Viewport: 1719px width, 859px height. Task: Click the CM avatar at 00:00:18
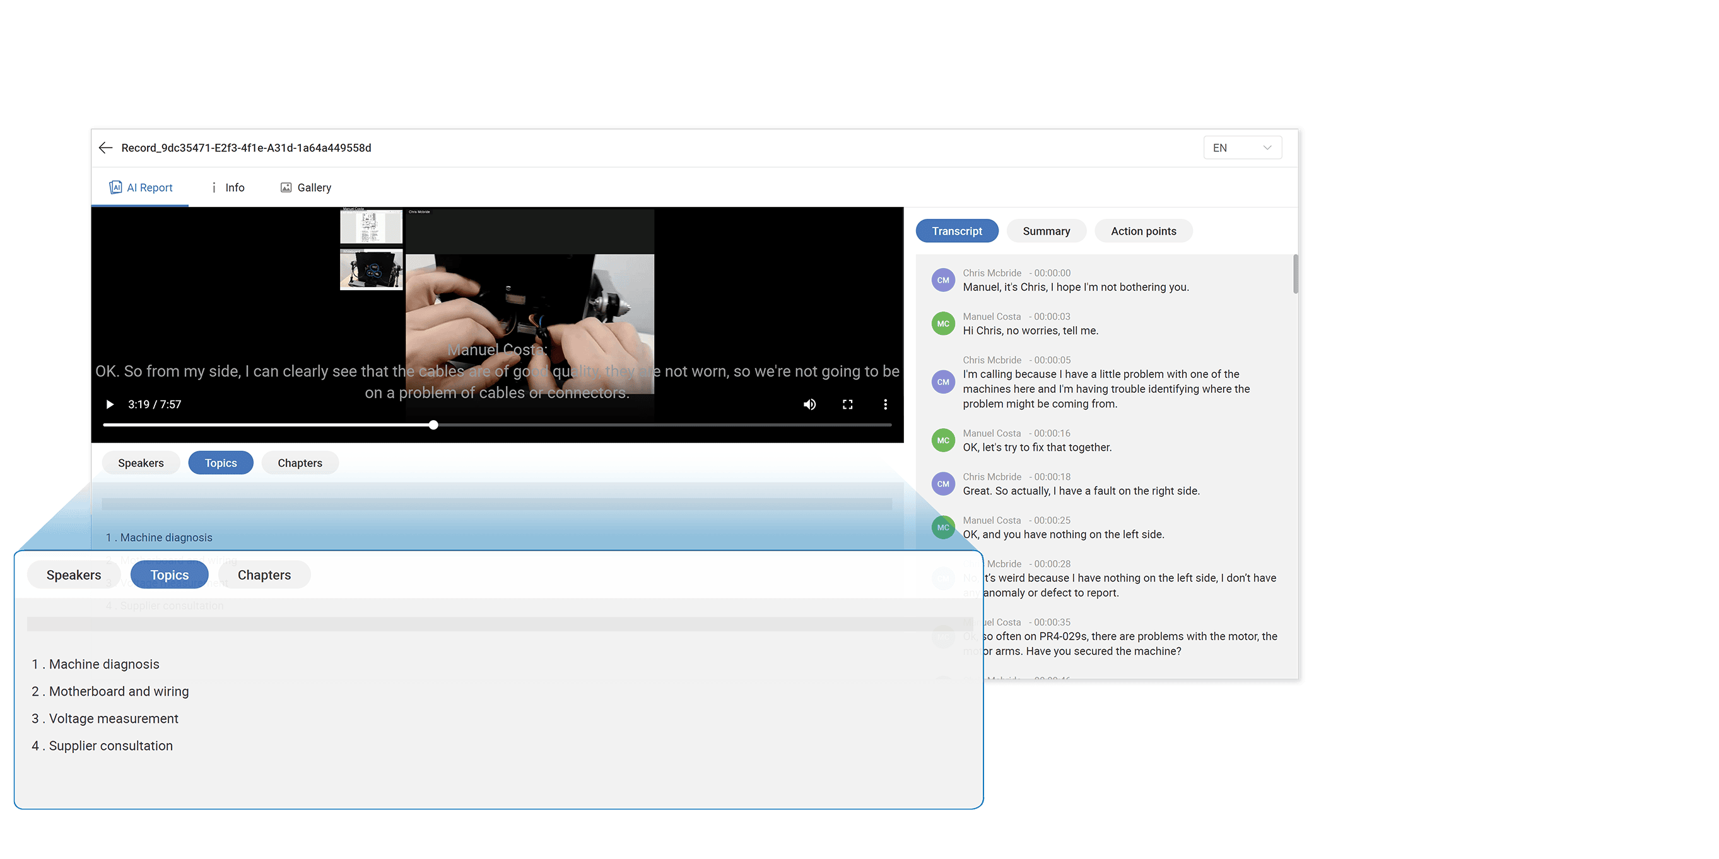943,484
